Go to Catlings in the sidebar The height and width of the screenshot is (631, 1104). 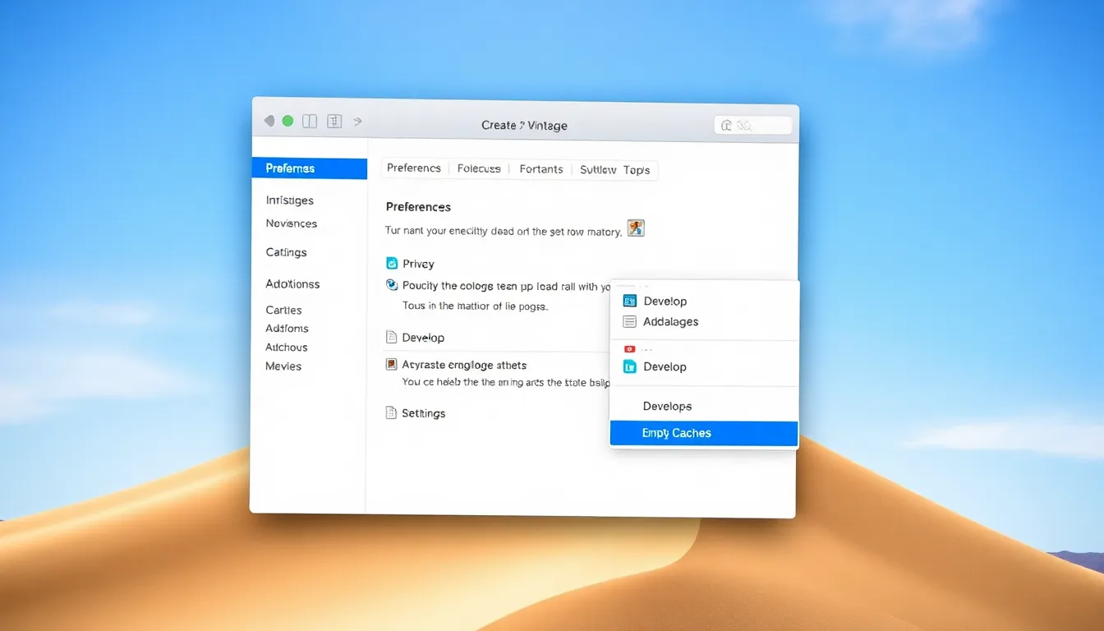point(286,252)
